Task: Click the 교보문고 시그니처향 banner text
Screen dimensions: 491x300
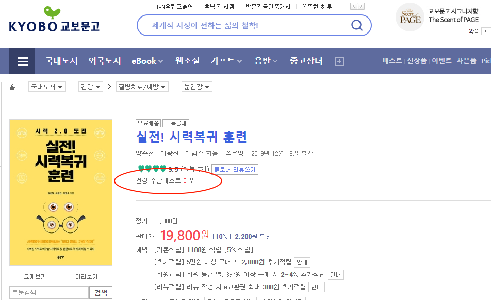Action: coord(453,11)
